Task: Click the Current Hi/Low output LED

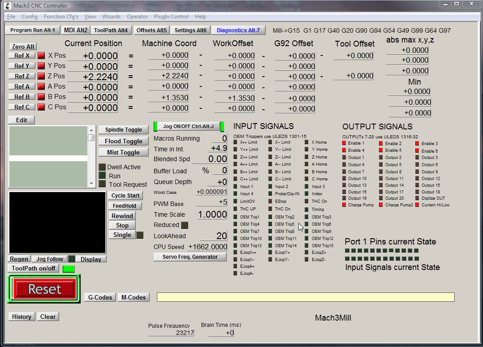Action: (x=418, y=205)
